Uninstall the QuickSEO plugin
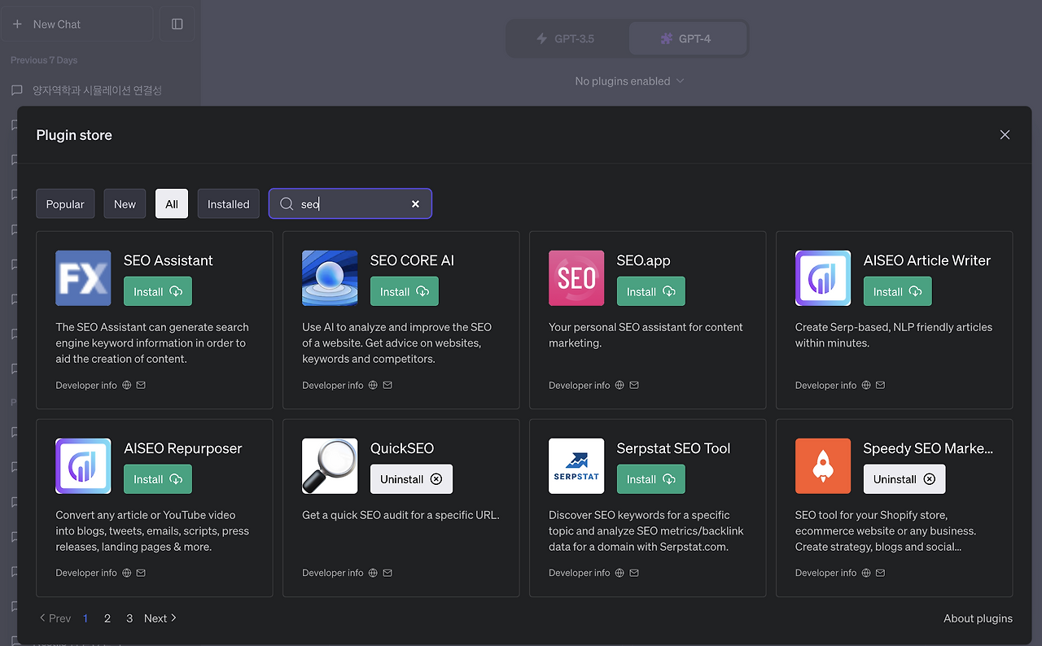Viewport: 1042px width, 646px height. (411, 479)
